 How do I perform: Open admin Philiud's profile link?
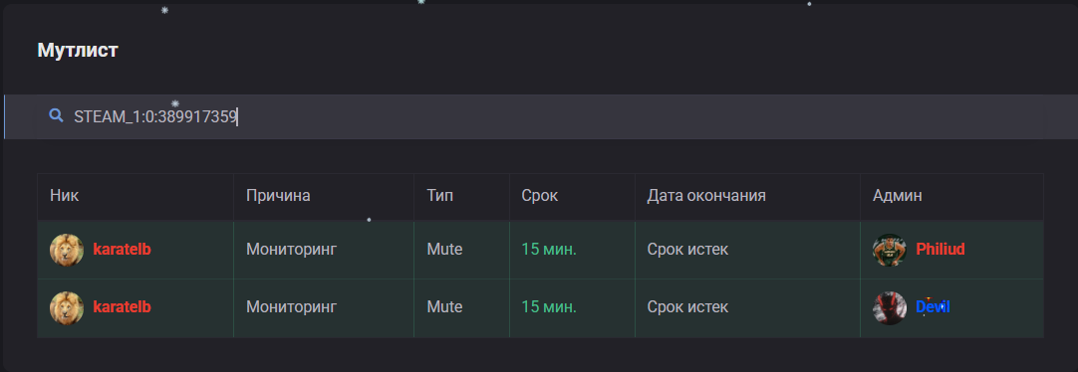coord(940,250)
